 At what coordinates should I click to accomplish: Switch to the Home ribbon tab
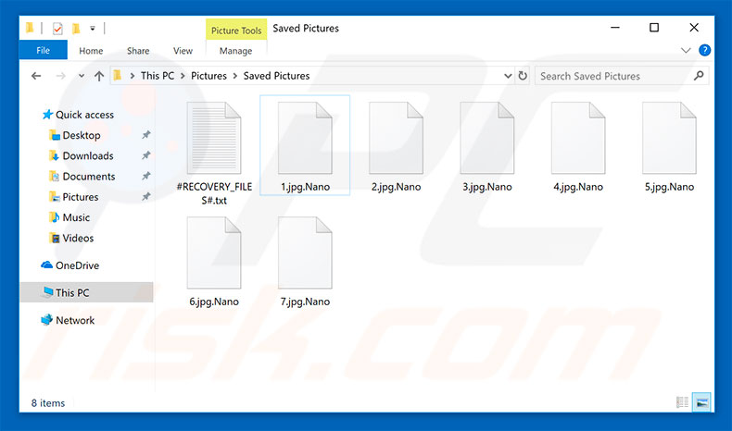(x=91, y=51)
